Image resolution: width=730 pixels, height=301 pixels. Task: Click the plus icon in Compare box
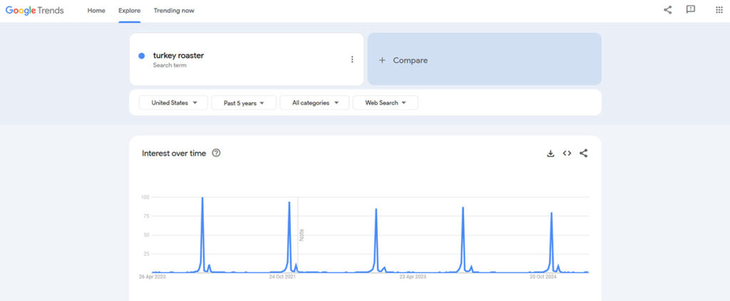382,60
